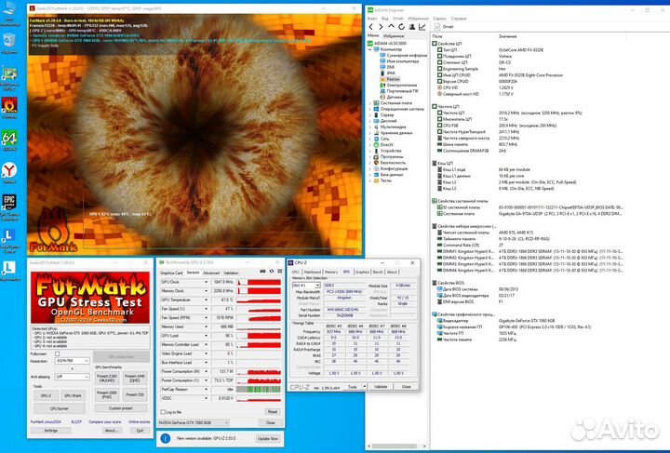The image size is (670, 453).
Task: Open the FurMark desktop shortcut icon
Action: (9, 105)
